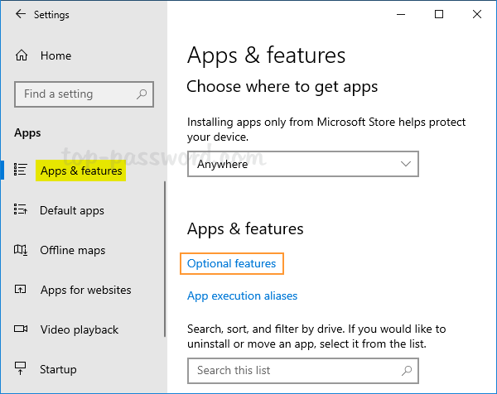This screenshot has width=497, height=394.
Task: Click the Home icon in sidebar
Action: (x=22, y=55)
